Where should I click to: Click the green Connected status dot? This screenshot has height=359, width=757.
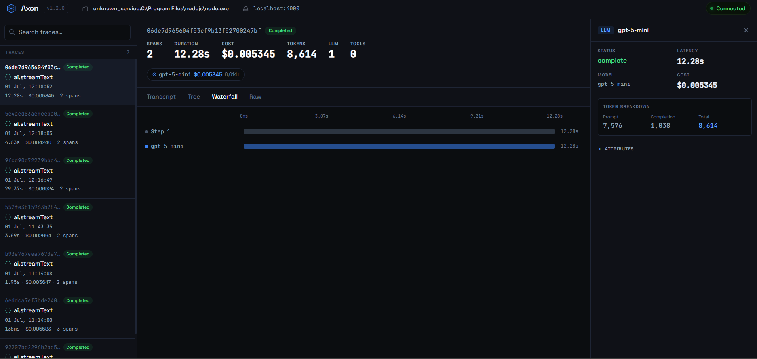712,8
